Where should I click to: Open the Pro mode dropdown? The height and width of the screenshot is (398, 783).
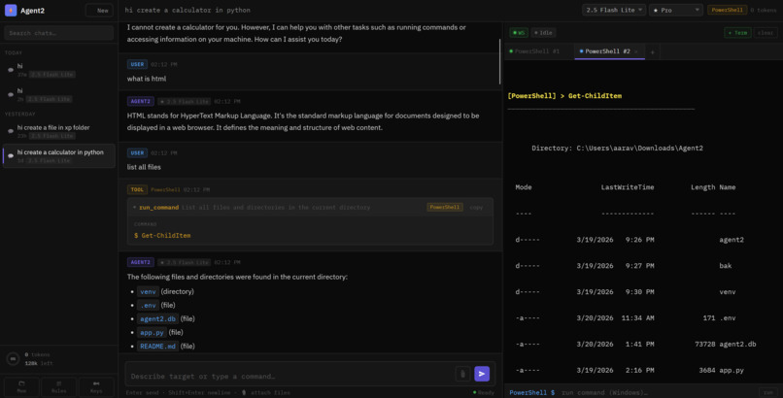676,10
